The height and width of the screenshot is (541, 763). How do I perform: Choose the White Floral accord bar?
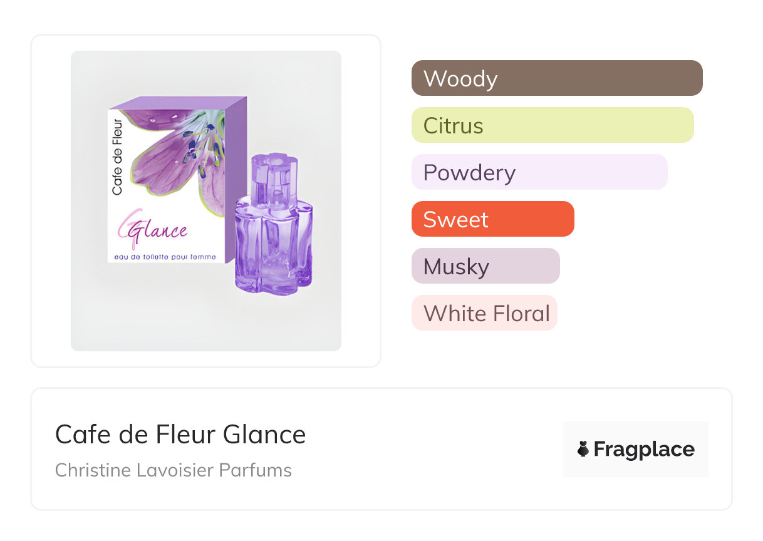point(484,313)
